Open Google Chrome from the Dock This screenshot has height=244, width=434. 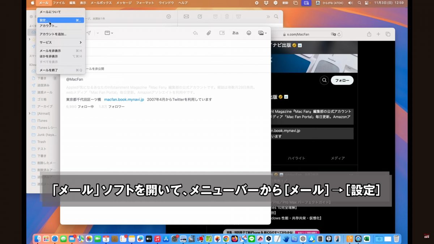coord(226,239)
